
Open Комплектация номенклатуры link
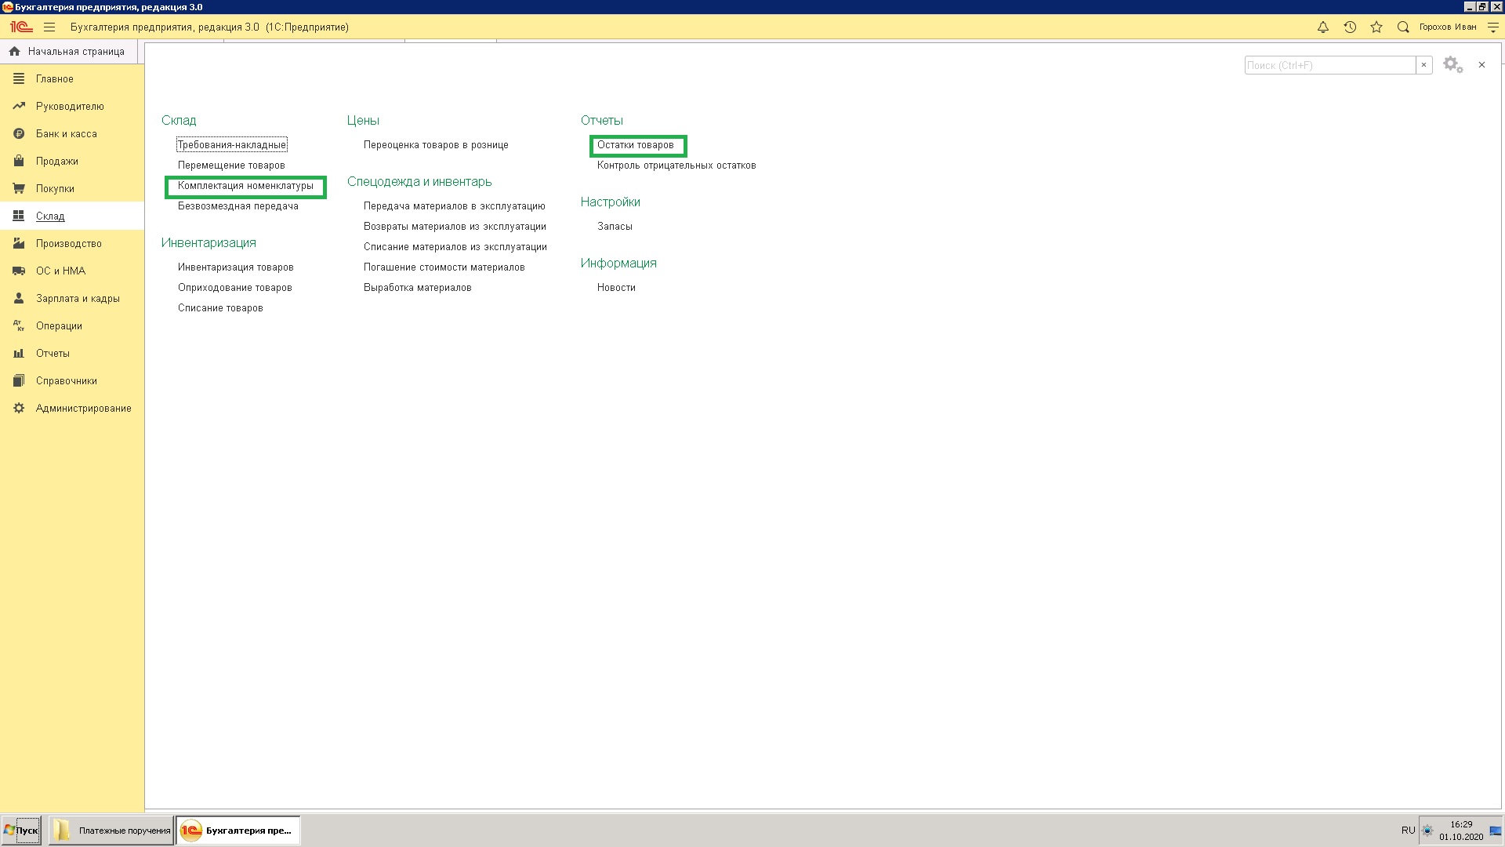(245, 186)
